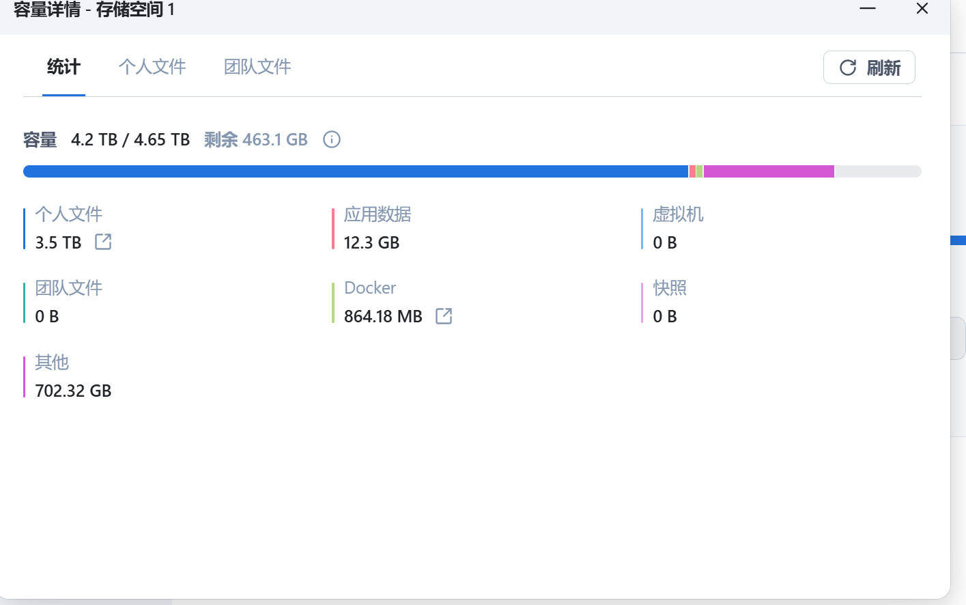This screenshot has height=605, width=966.
Task: Switch to the 团队文件 tab
Action: [257, 67]
